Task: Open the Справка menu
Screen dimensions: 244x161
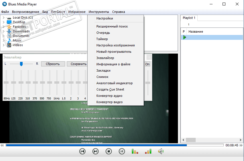Action: (x=118, y=12)
